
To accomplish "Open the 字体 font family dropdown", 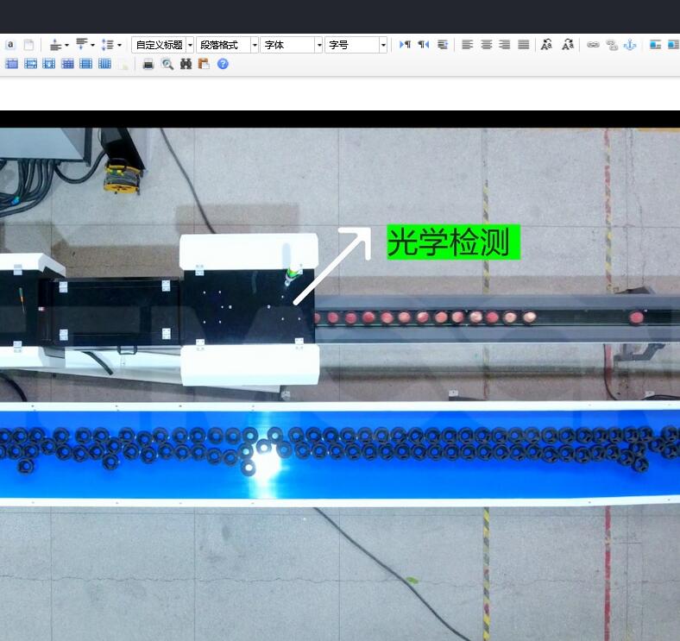I will click(x=318, y=45).
